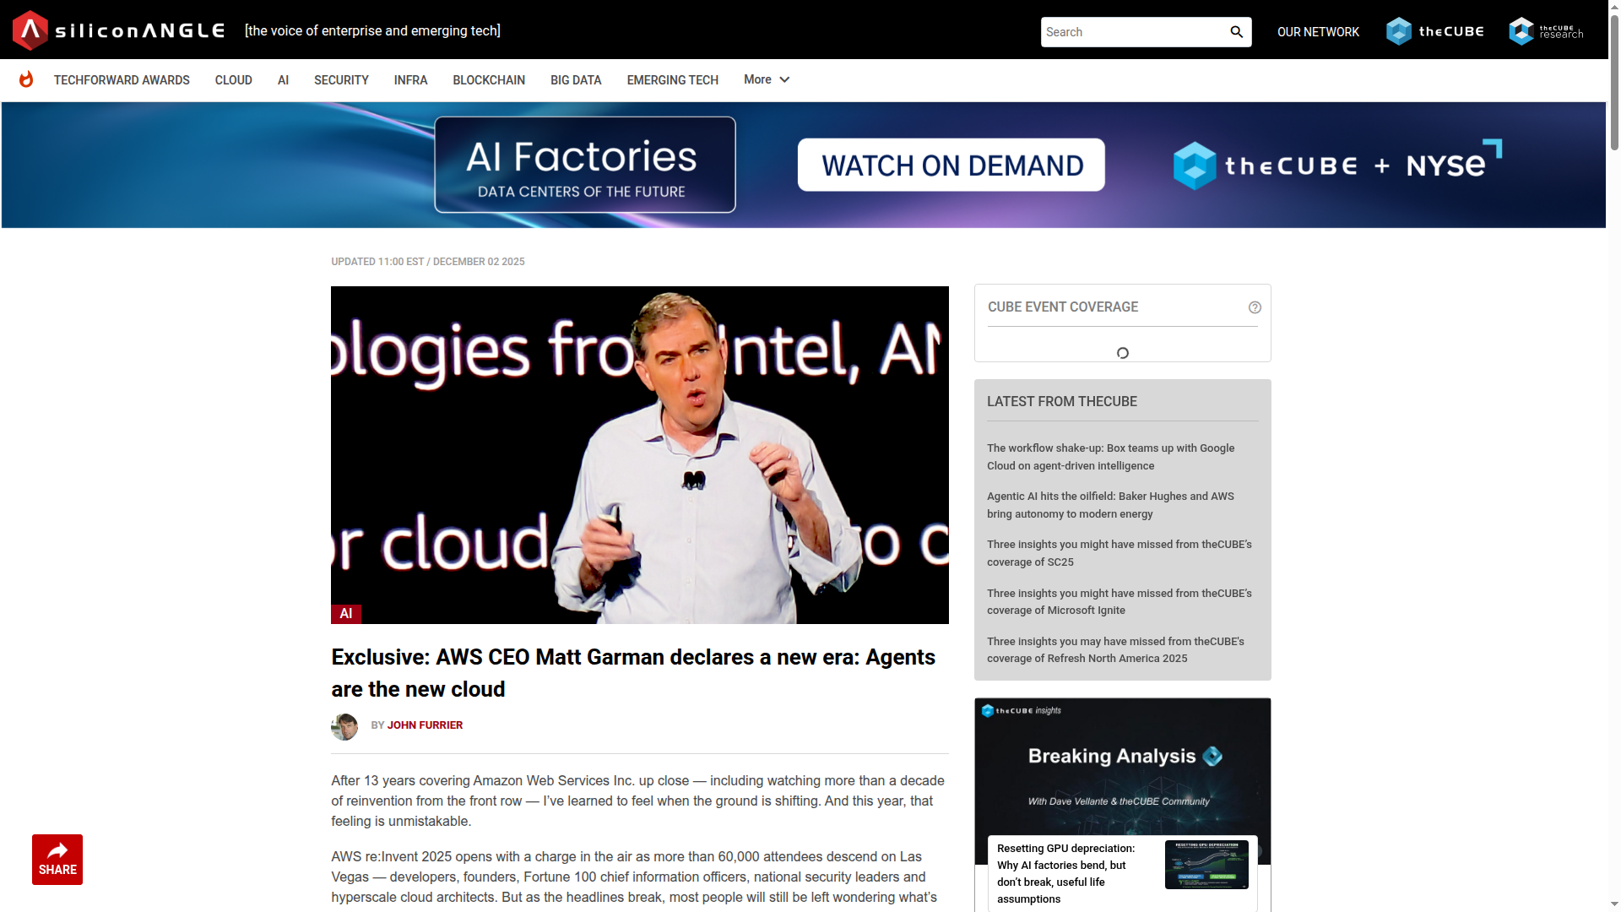Open author link JOHN FURRIER
This screenshot has height=912, width=1621.
click(x=425, y=725)
